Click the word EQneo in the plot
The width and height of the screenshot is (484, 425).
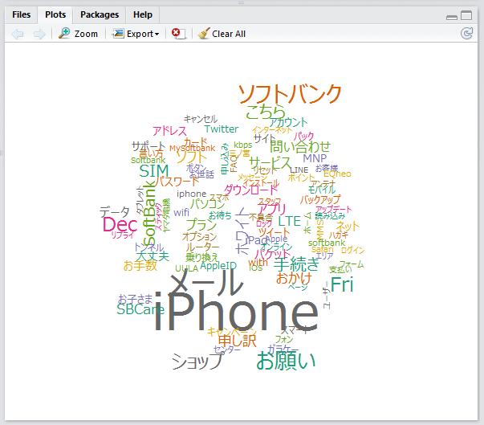(x=337, y=174)
